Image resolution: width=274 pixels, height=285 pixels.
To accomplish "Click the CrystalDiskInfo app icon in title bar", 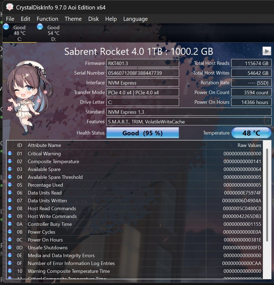I will 10,7.
